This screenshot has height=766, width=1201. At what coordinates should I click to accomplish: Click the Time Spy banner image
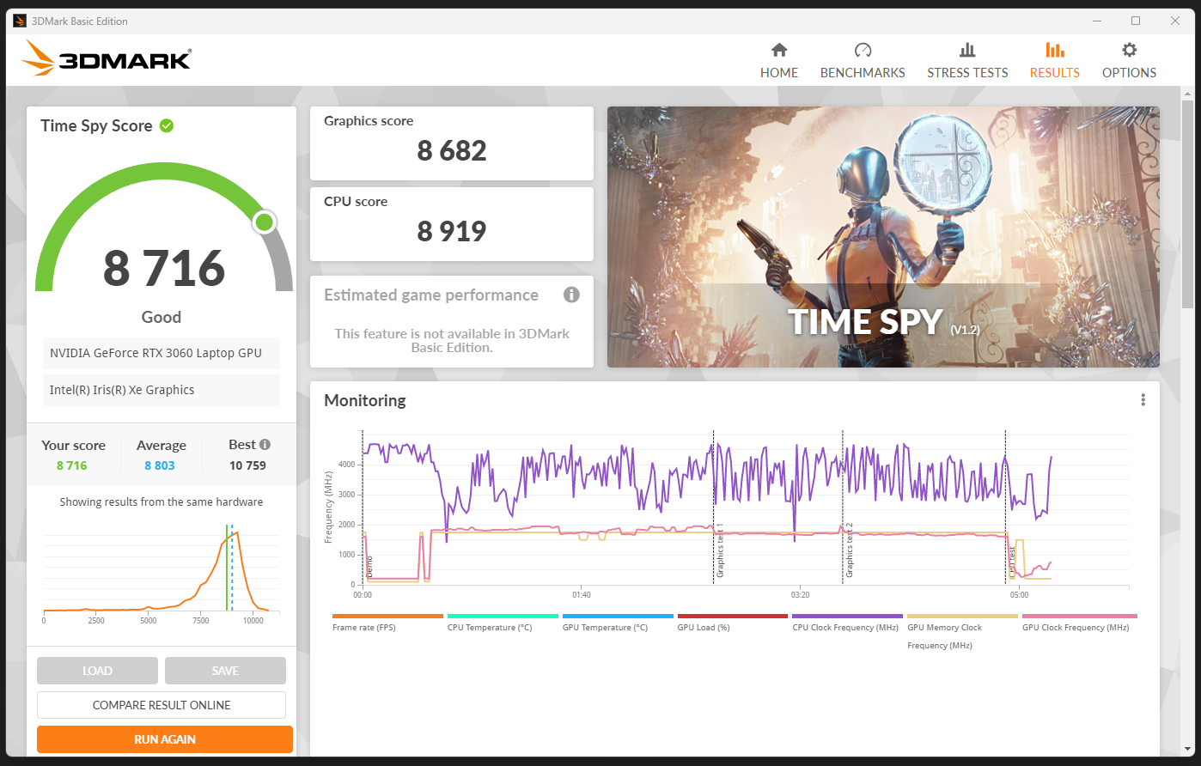coord(883,237)
